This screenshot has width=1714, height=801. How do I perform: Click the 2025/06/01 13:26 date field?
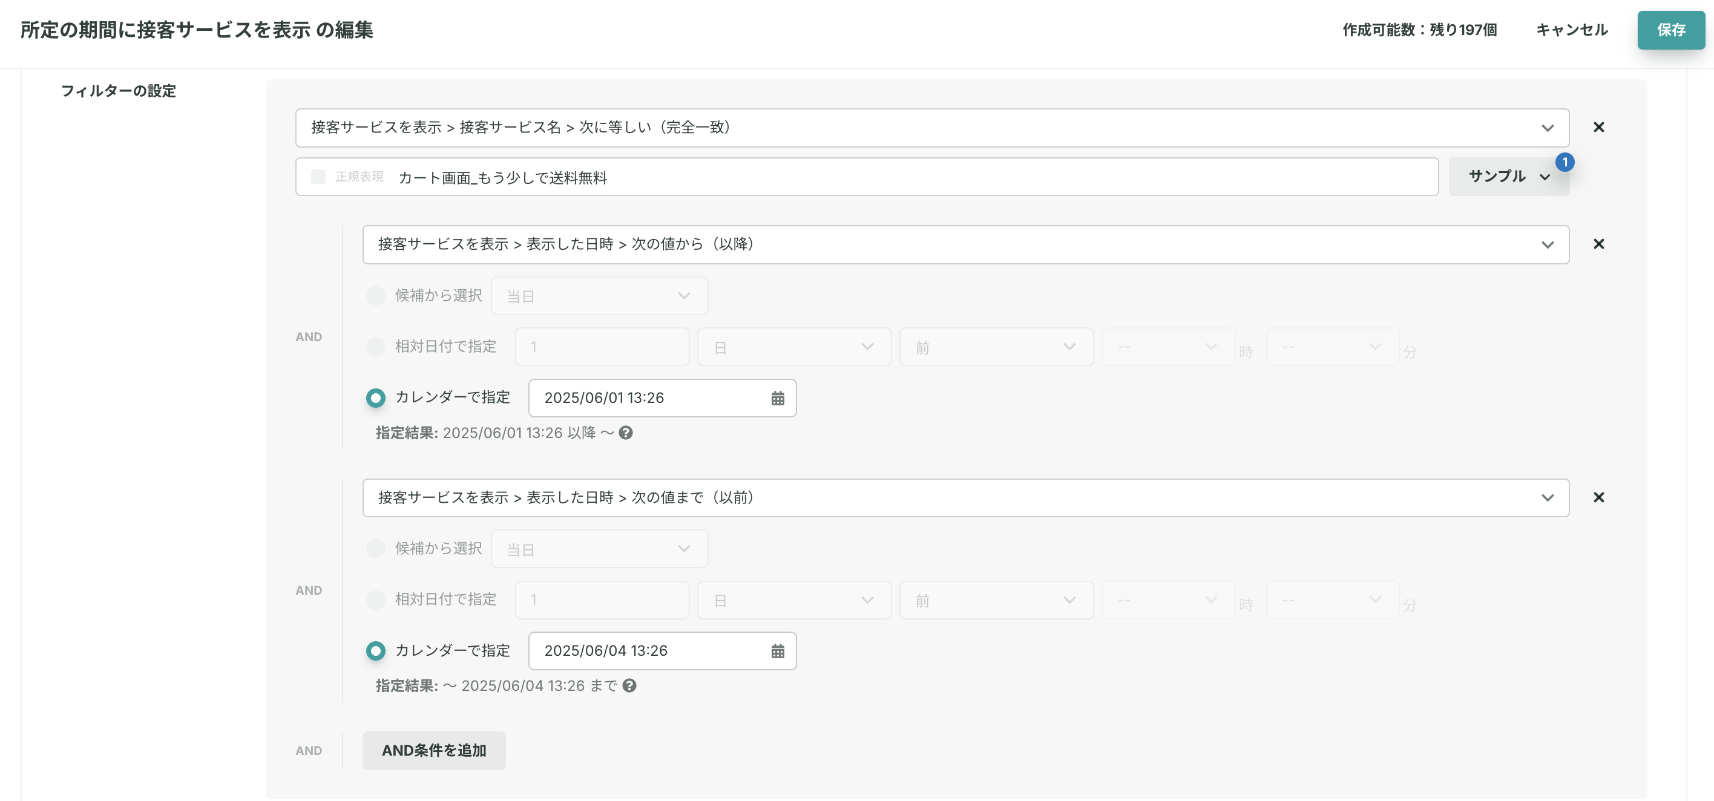pos(662,398)
